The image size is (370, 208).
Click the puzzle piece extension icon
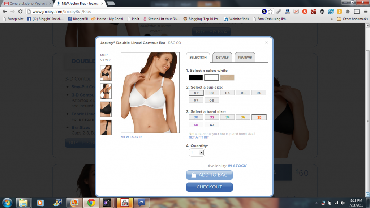[348, 11]
